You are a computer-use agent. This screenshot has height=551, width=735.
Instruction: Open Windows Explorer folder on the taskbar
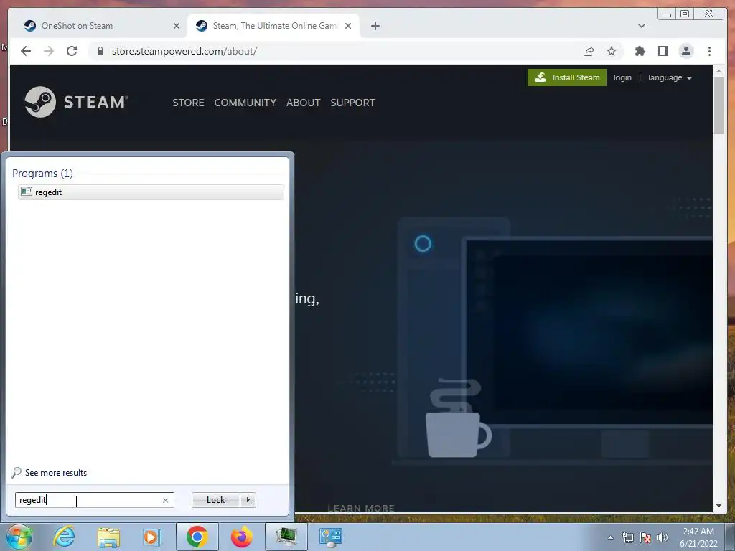pos(108,537)
